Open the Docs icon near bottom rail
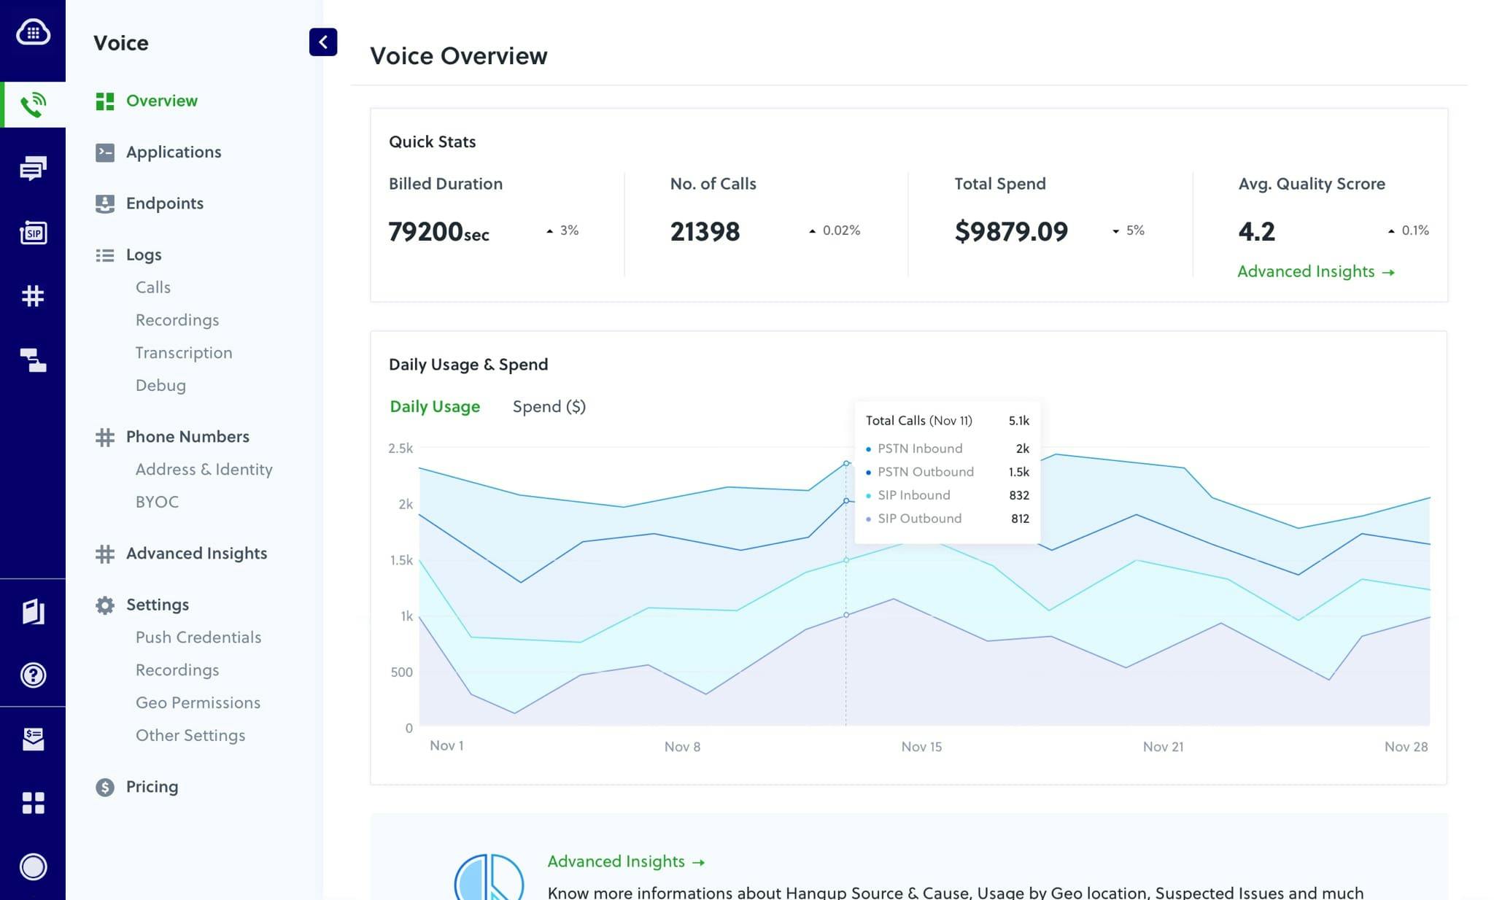 (33, 613)
